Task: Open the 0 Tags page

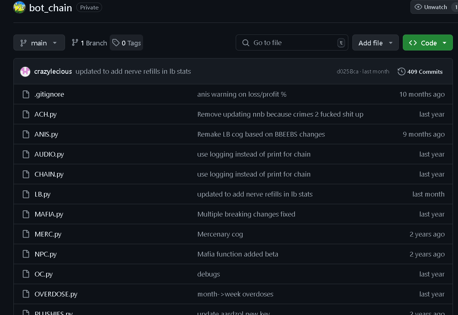Action: (126, 43)
